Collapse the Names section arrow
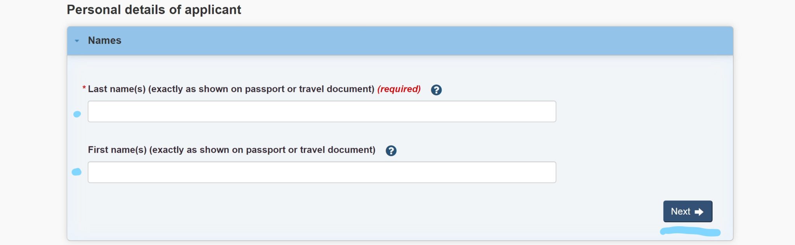This screenshot has width=795, height=245. click(x=77, y=41)
